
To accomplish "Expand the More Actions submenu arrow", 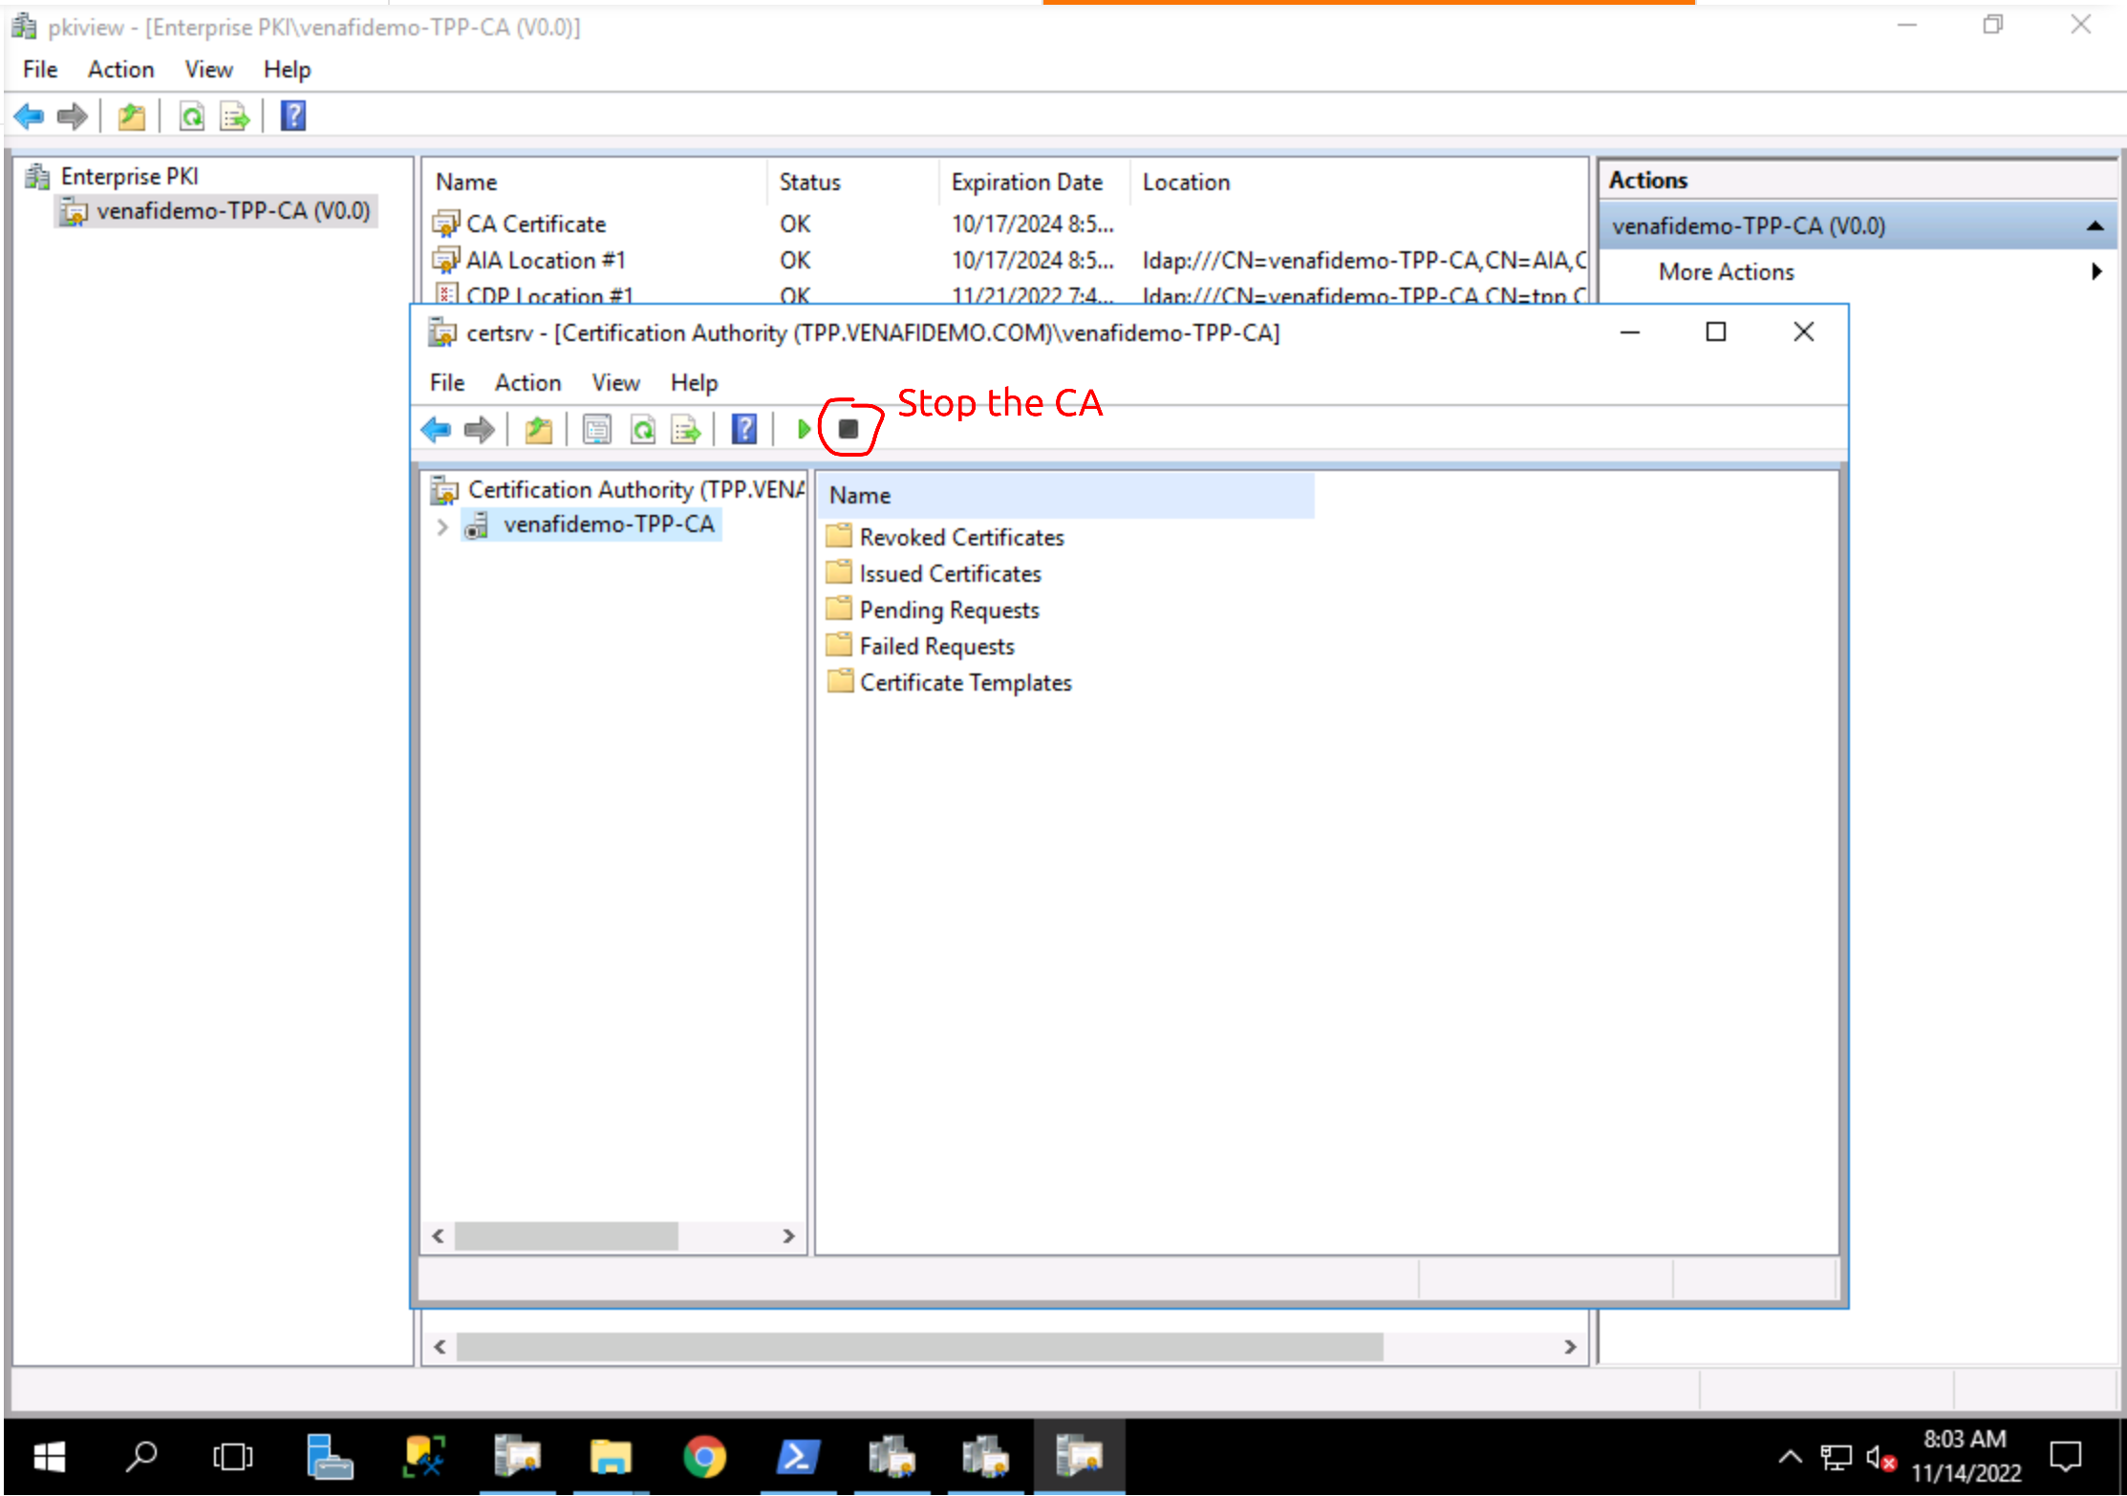I will [x=2096, y=272].
